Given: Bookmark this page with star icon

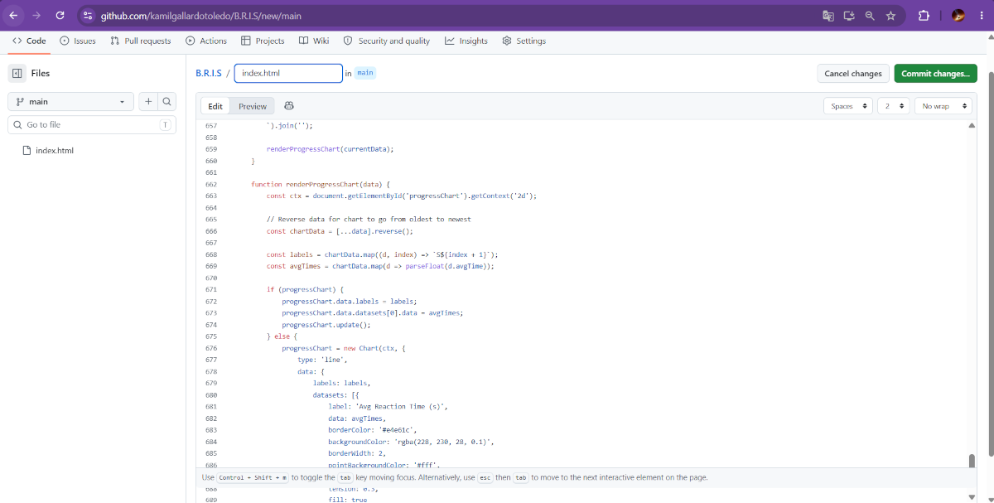Looking at the screenshot, I should [890, 15].
